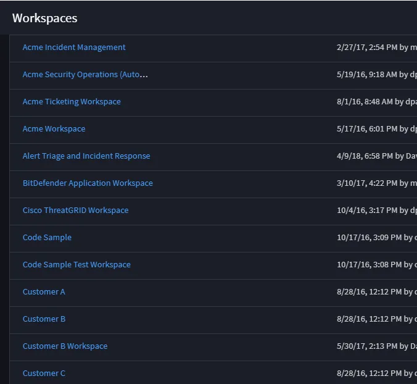
Task: Select the Workspaces page heading
Action: click(x=44, y=18)
